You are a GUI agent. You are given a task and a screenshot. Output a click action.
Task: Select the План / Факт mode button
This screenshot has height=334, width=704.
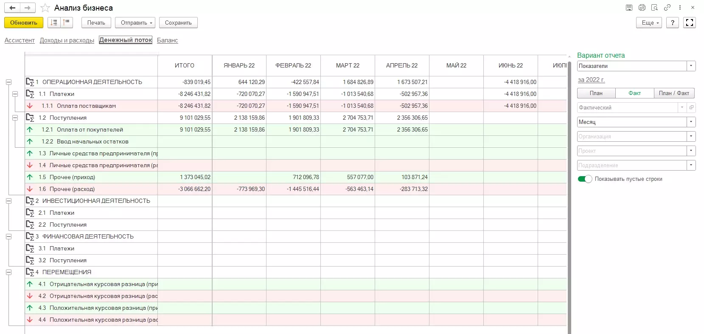pyautogui.click(x=674, y=93)
